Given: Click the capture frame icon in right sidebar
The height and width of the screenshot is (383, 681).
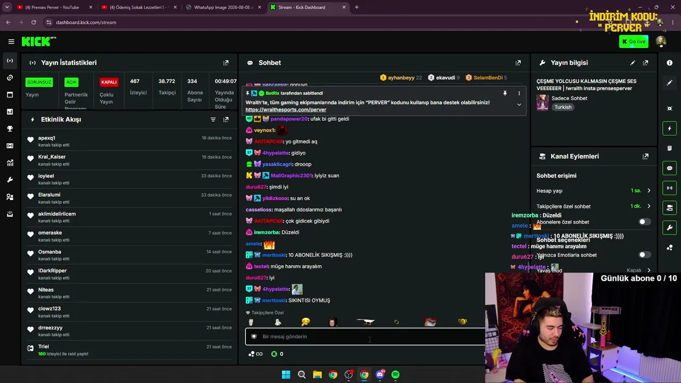Looking at the screenshot, I should tap(669, 109).
